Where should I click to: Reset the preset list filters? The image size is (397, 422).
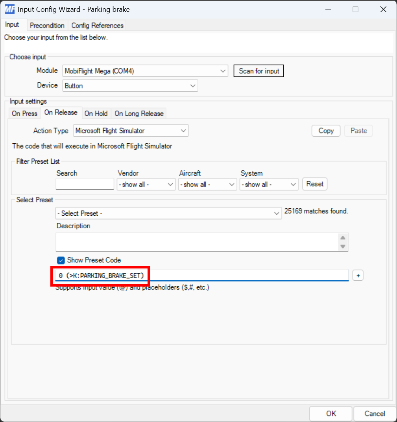pos(315,184)
